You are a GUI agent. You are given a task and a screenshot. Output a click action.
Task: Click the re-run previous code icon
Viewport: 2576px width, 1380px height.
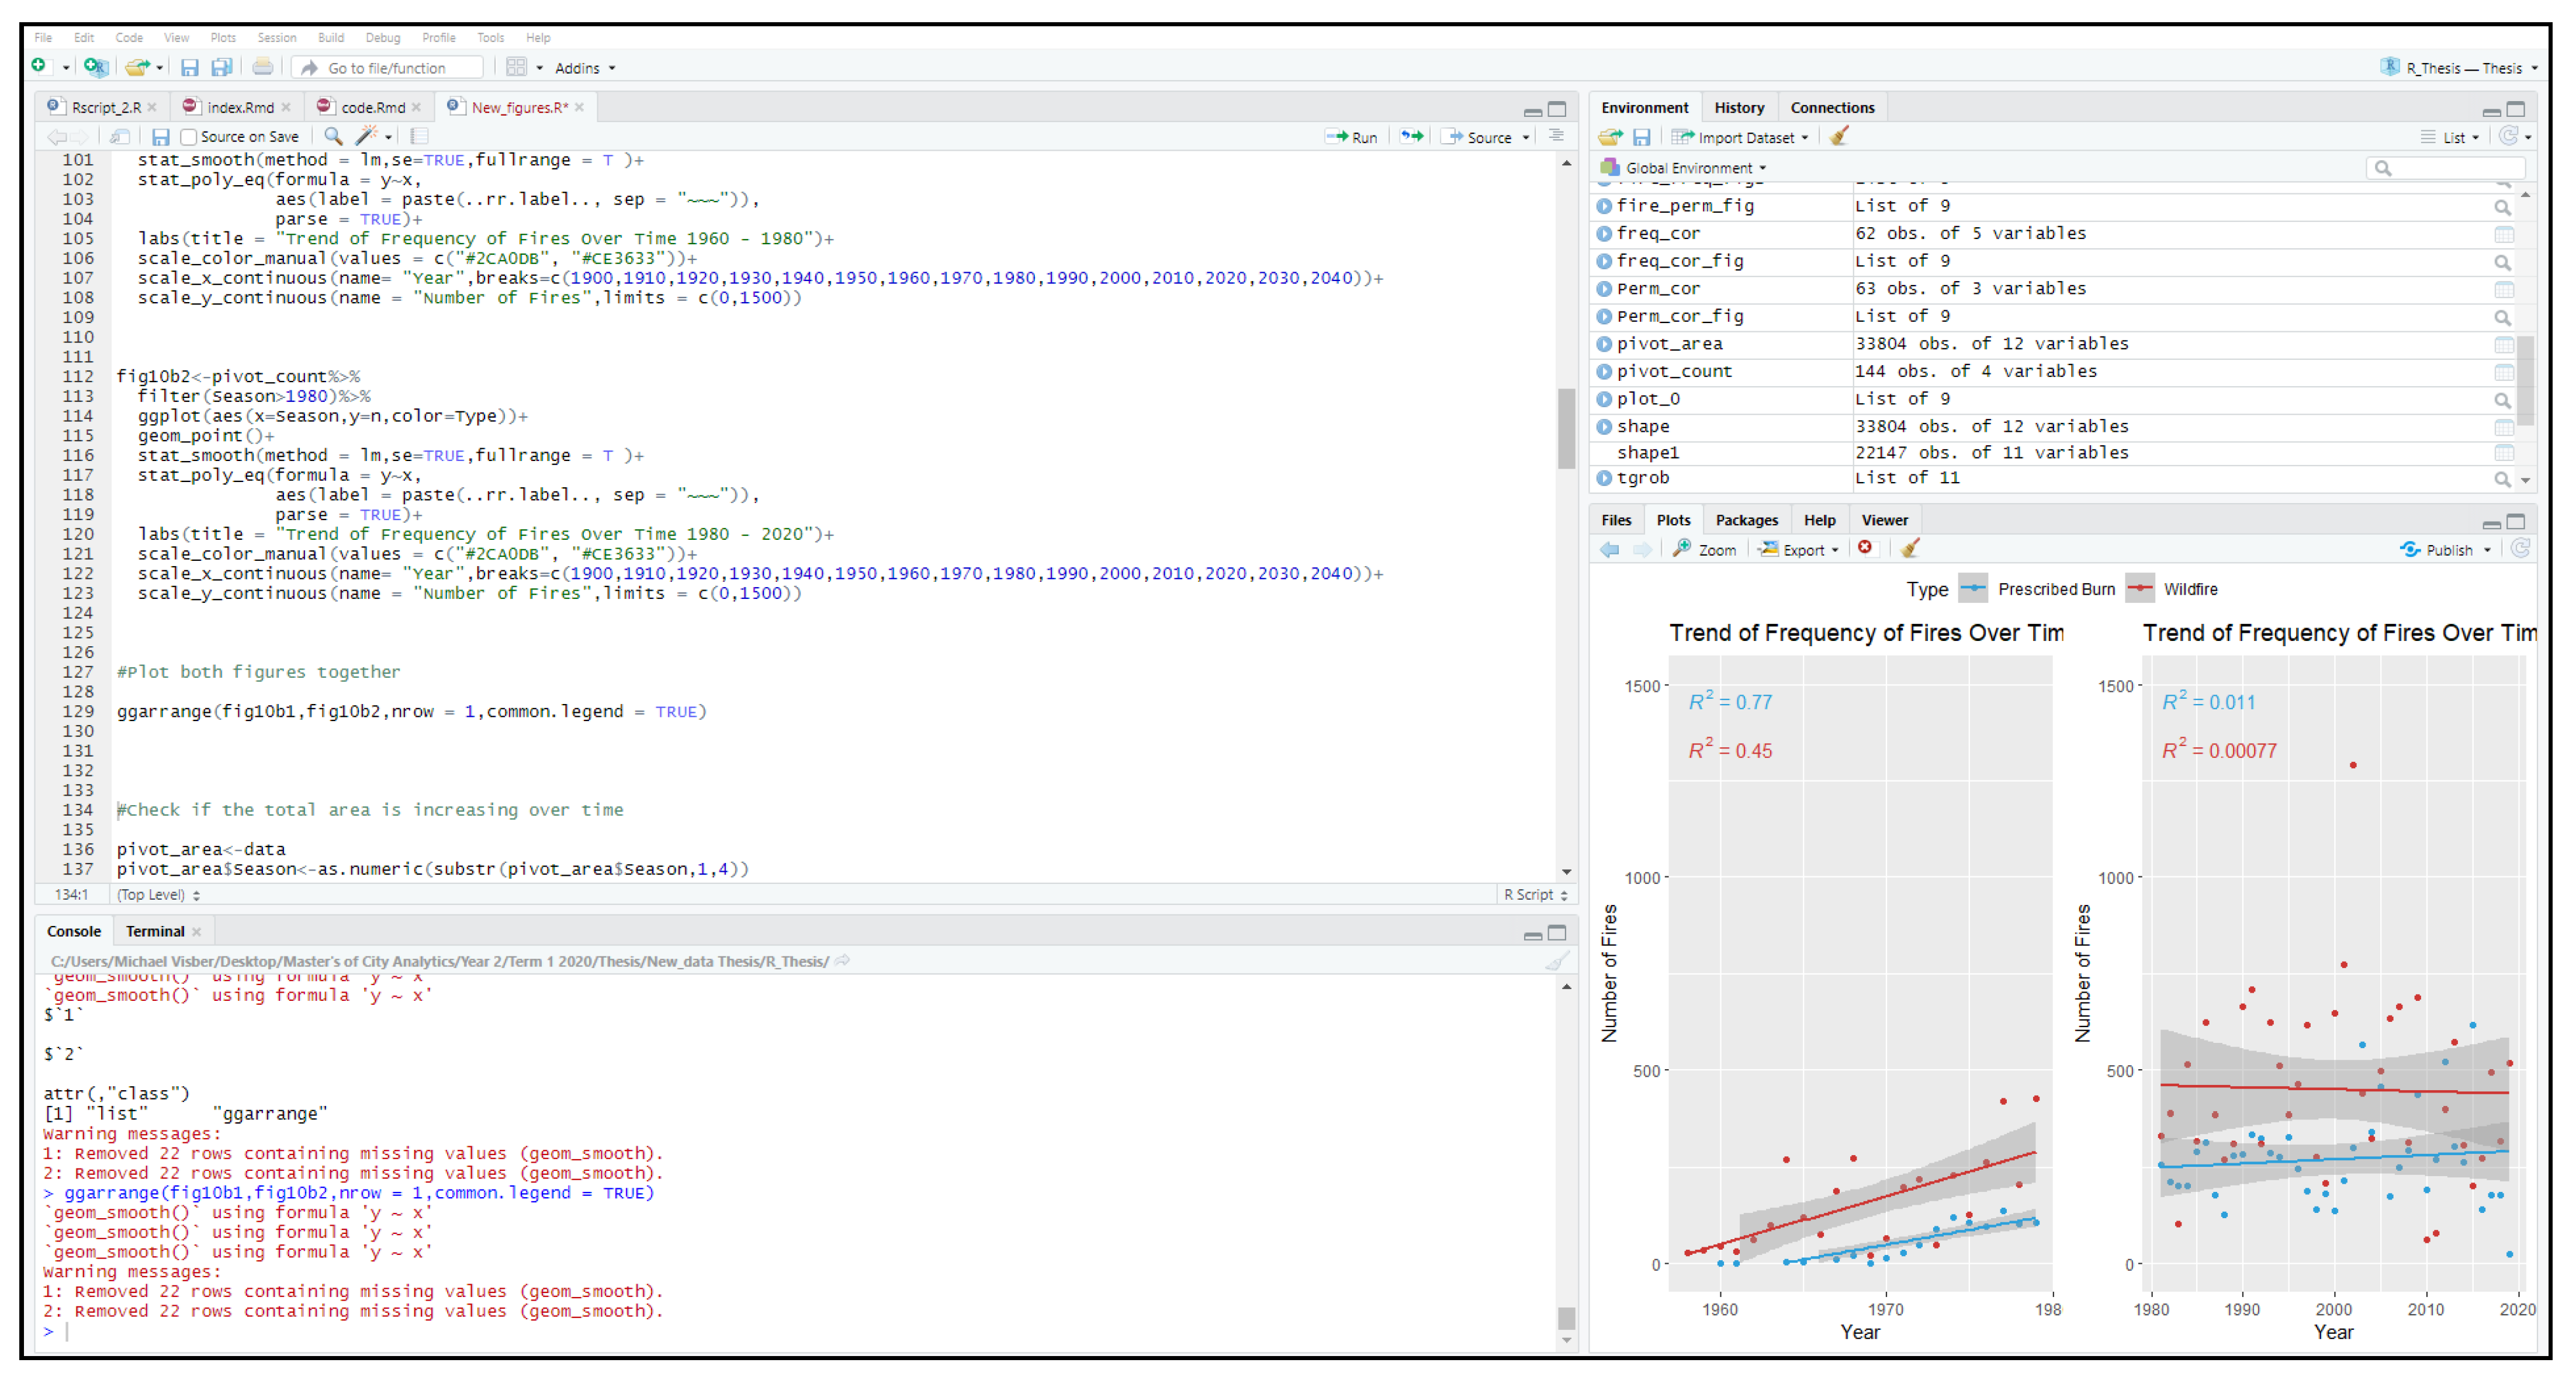(x=1411, y=137)
